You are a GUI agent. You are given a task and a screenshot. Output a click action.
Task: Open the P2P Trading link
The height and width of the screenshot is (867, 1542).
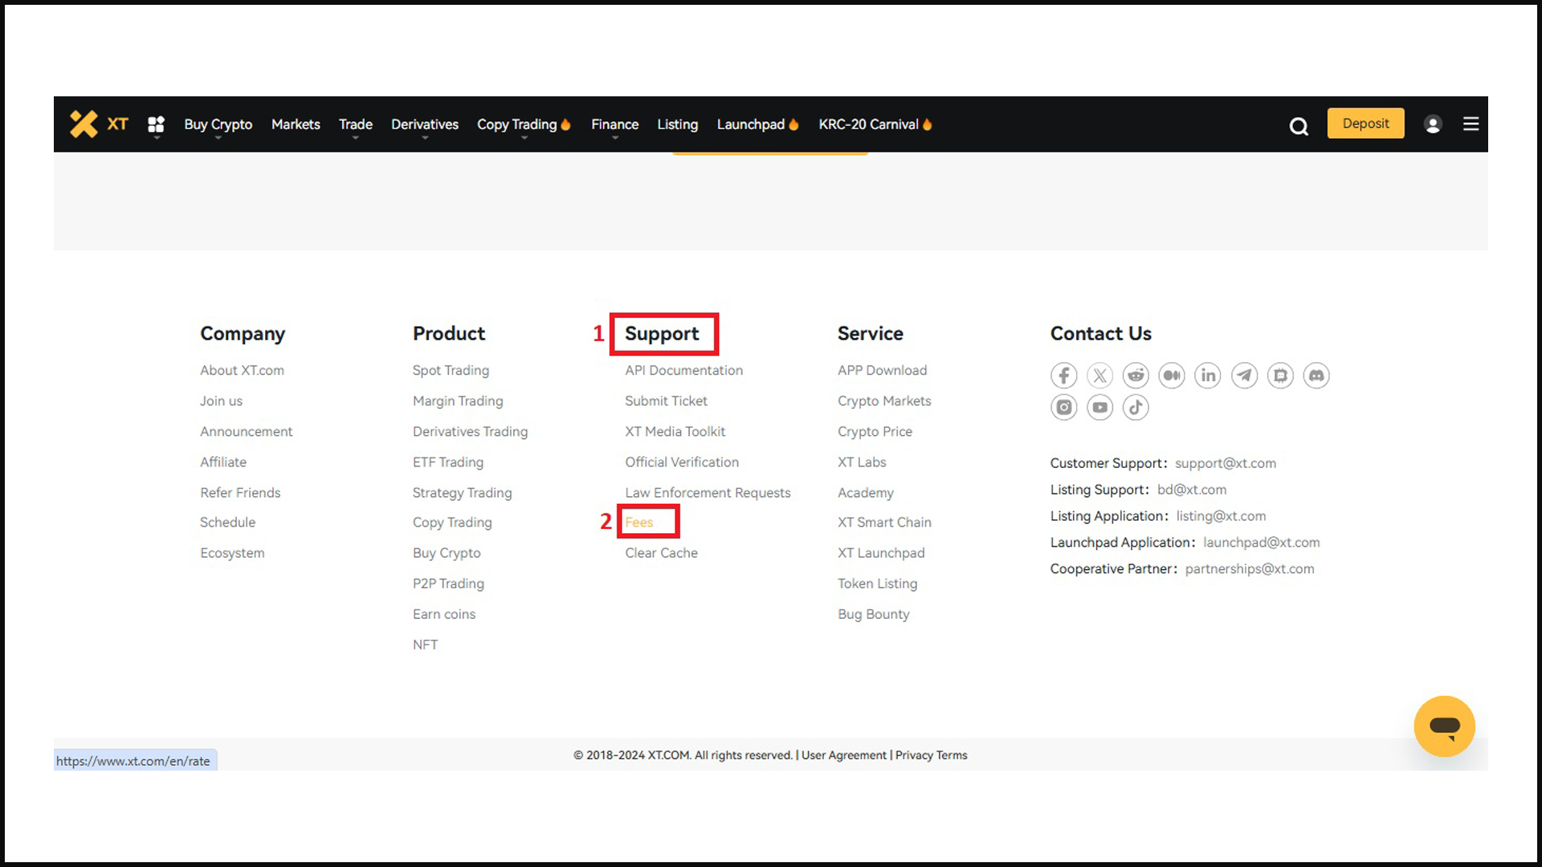pos(448,584)
